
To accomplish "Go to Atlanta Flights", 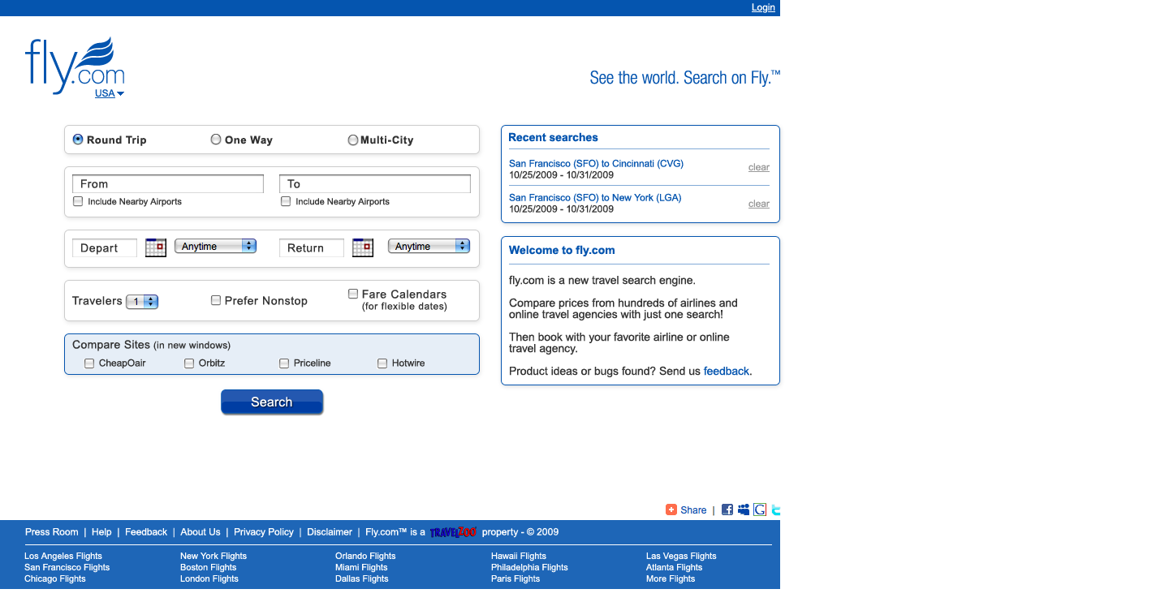I will [x=674, y=568].
